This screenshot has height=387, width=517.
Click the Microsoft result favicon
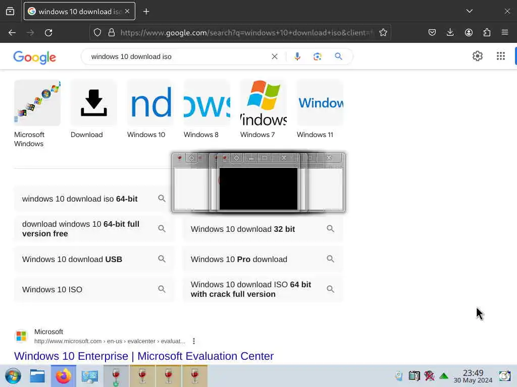point(21,336)
